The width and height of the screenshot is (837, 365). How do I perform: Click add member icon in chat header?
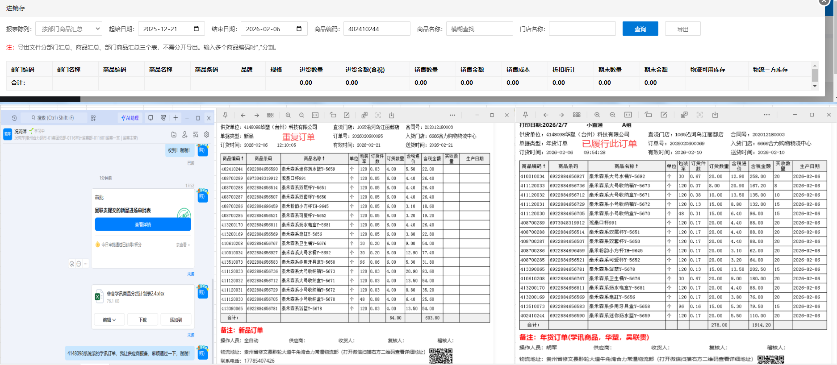(184, 134)
